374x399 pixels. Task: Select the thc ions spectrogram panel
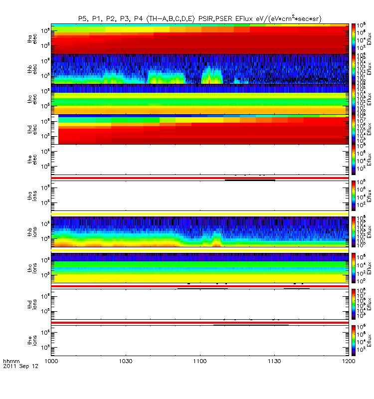(x=200, y=268)
